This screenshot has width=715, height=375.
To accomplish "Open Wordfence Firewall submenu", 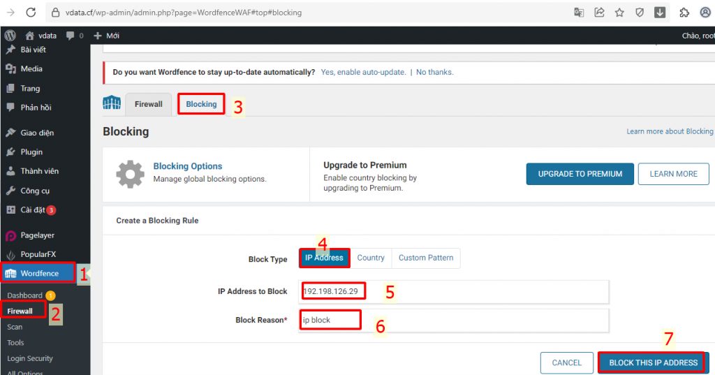I will (x=20, y=311).
